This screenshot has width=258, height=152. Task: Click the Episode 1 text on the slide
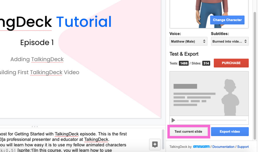click(x=37, y=43)
